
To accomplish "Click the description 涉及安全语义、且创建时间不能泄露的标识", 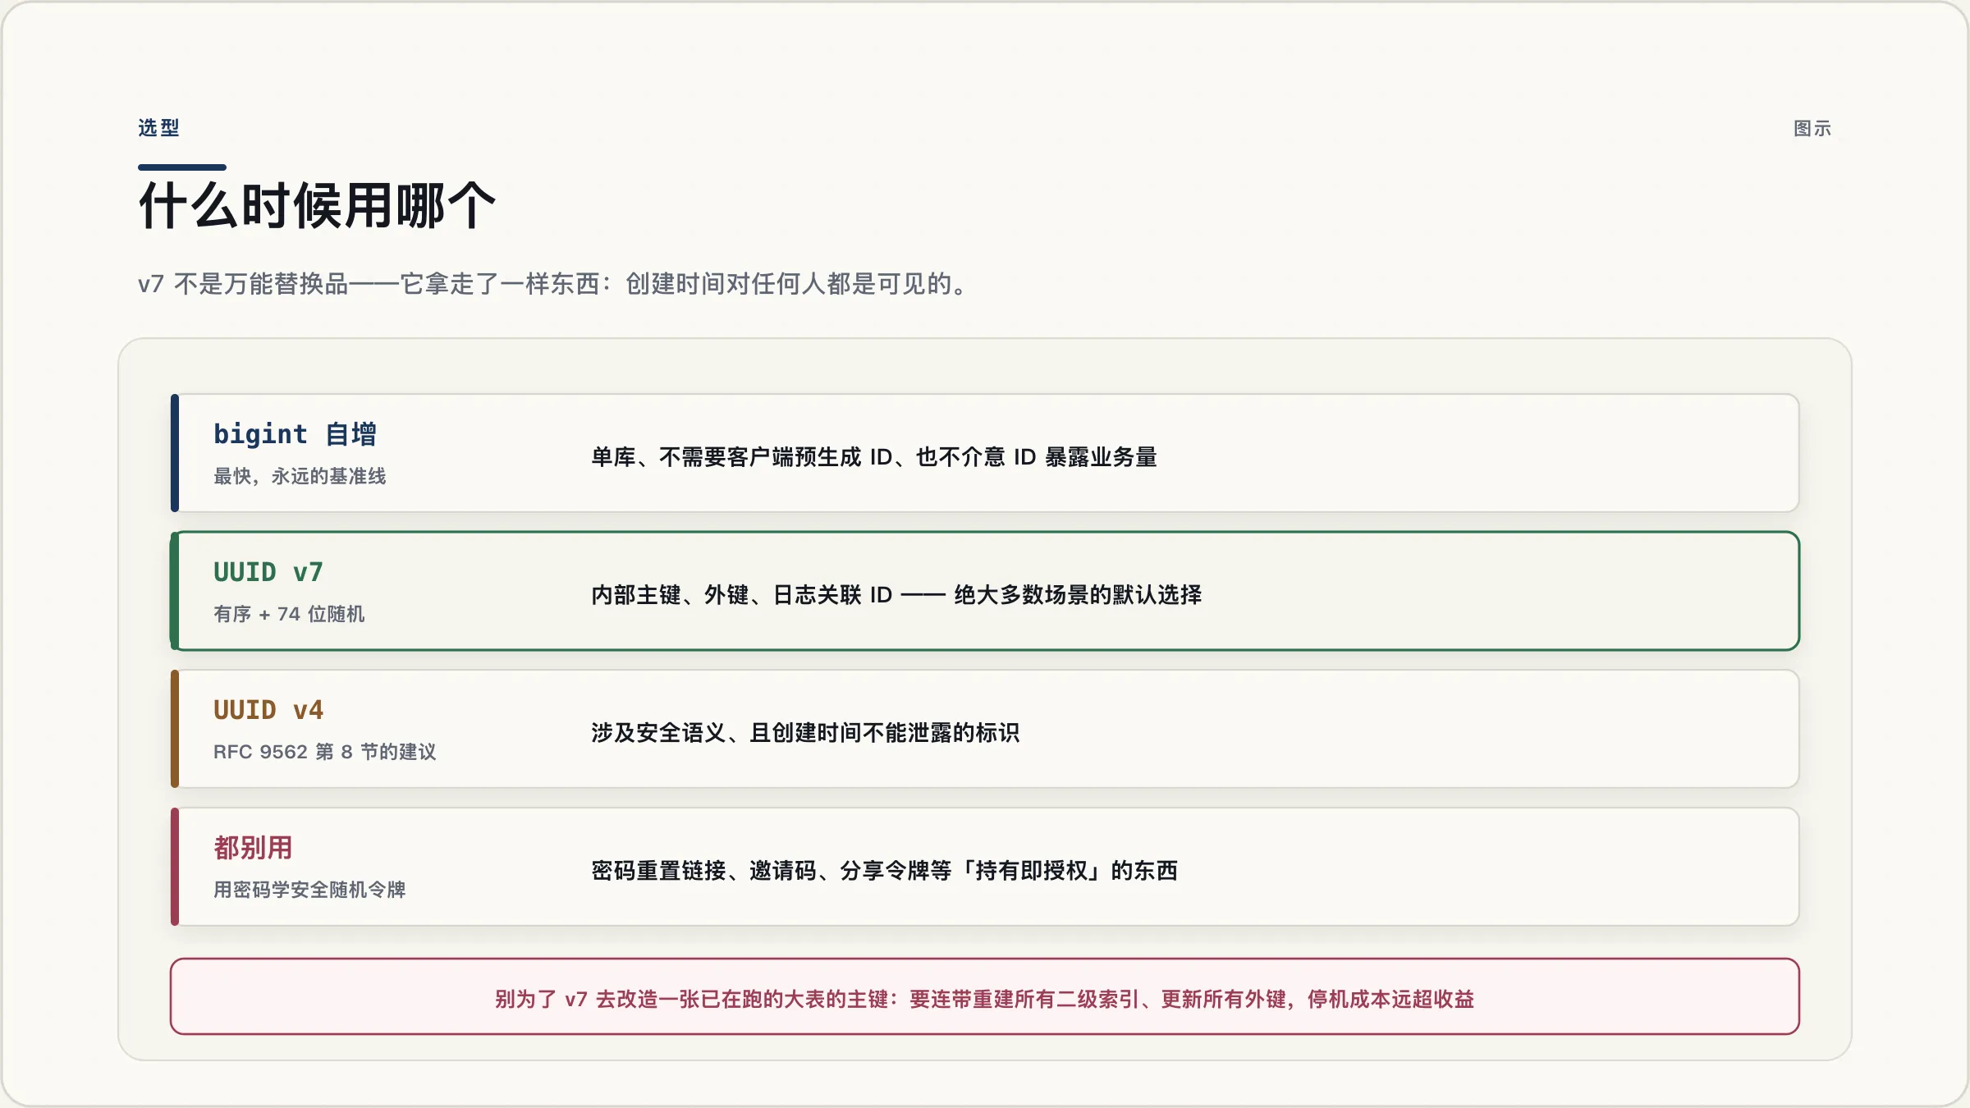I will coord(805,733).
